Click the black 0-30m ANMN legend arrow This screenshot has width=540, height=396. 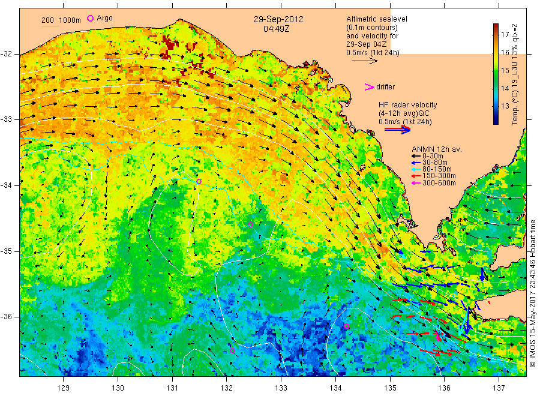416,156
